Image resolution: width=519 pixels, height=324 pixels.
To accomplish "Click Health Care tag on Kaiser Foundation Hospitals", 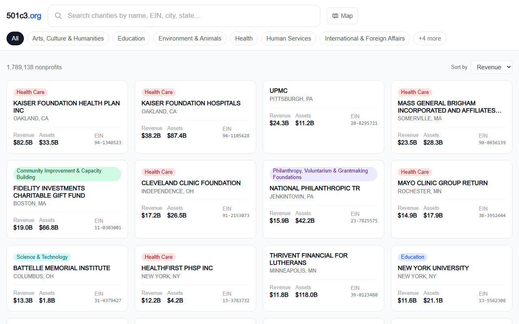I will point(159,92).
